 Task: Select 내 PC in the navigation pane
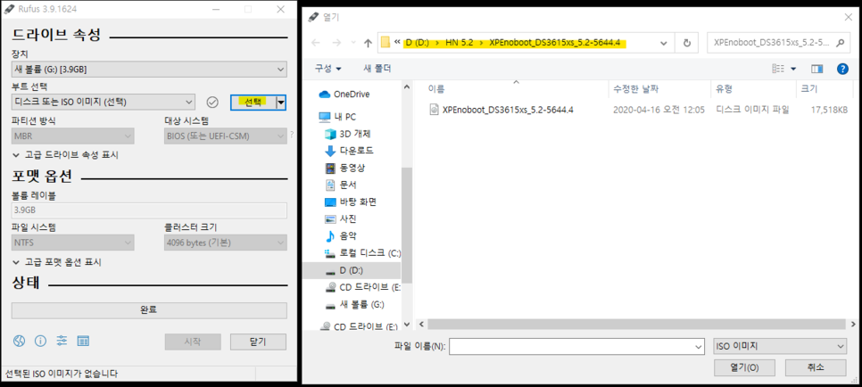click(338, 117)
